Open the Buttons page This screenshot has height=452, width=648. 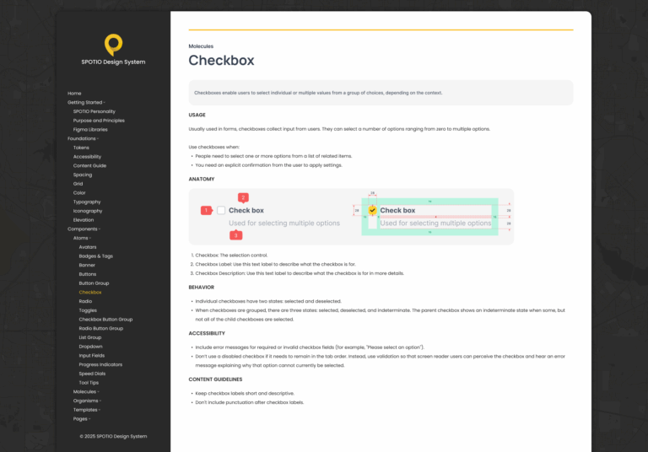click(x=88, y=274)
